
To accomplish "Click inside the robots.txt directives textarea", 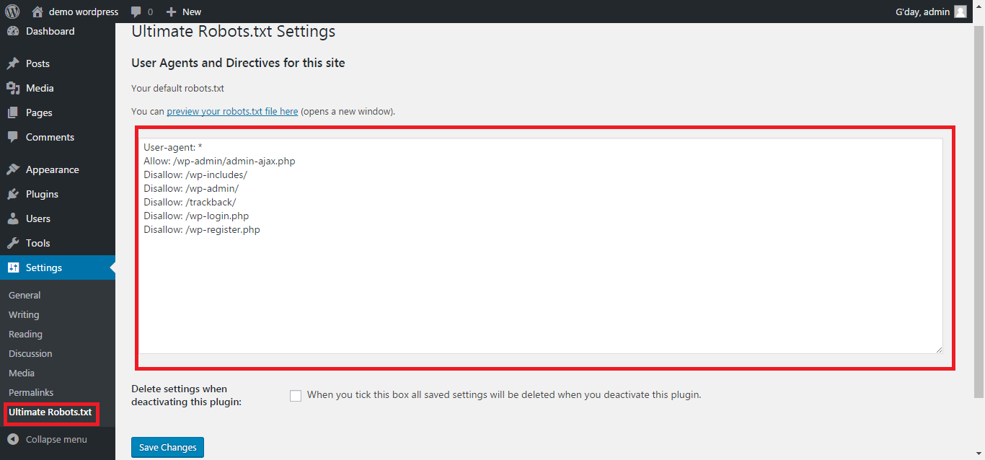I will tap(541, 246).
